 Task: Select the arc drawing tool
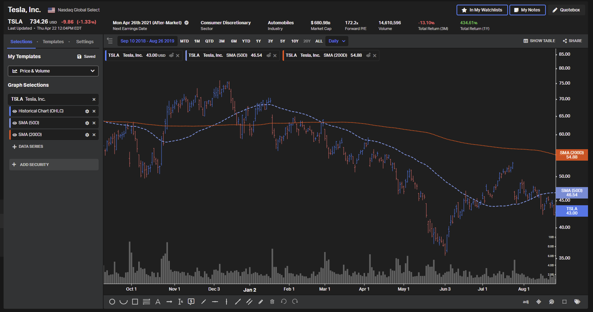pos(124,302)
